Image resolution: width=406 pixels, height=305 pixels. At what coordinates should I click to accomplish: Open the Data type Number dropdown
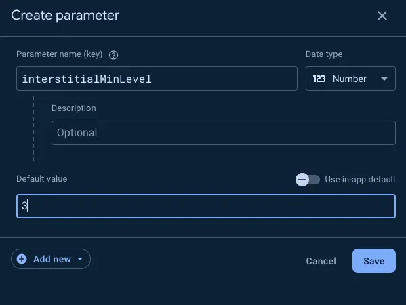(350, 79)
